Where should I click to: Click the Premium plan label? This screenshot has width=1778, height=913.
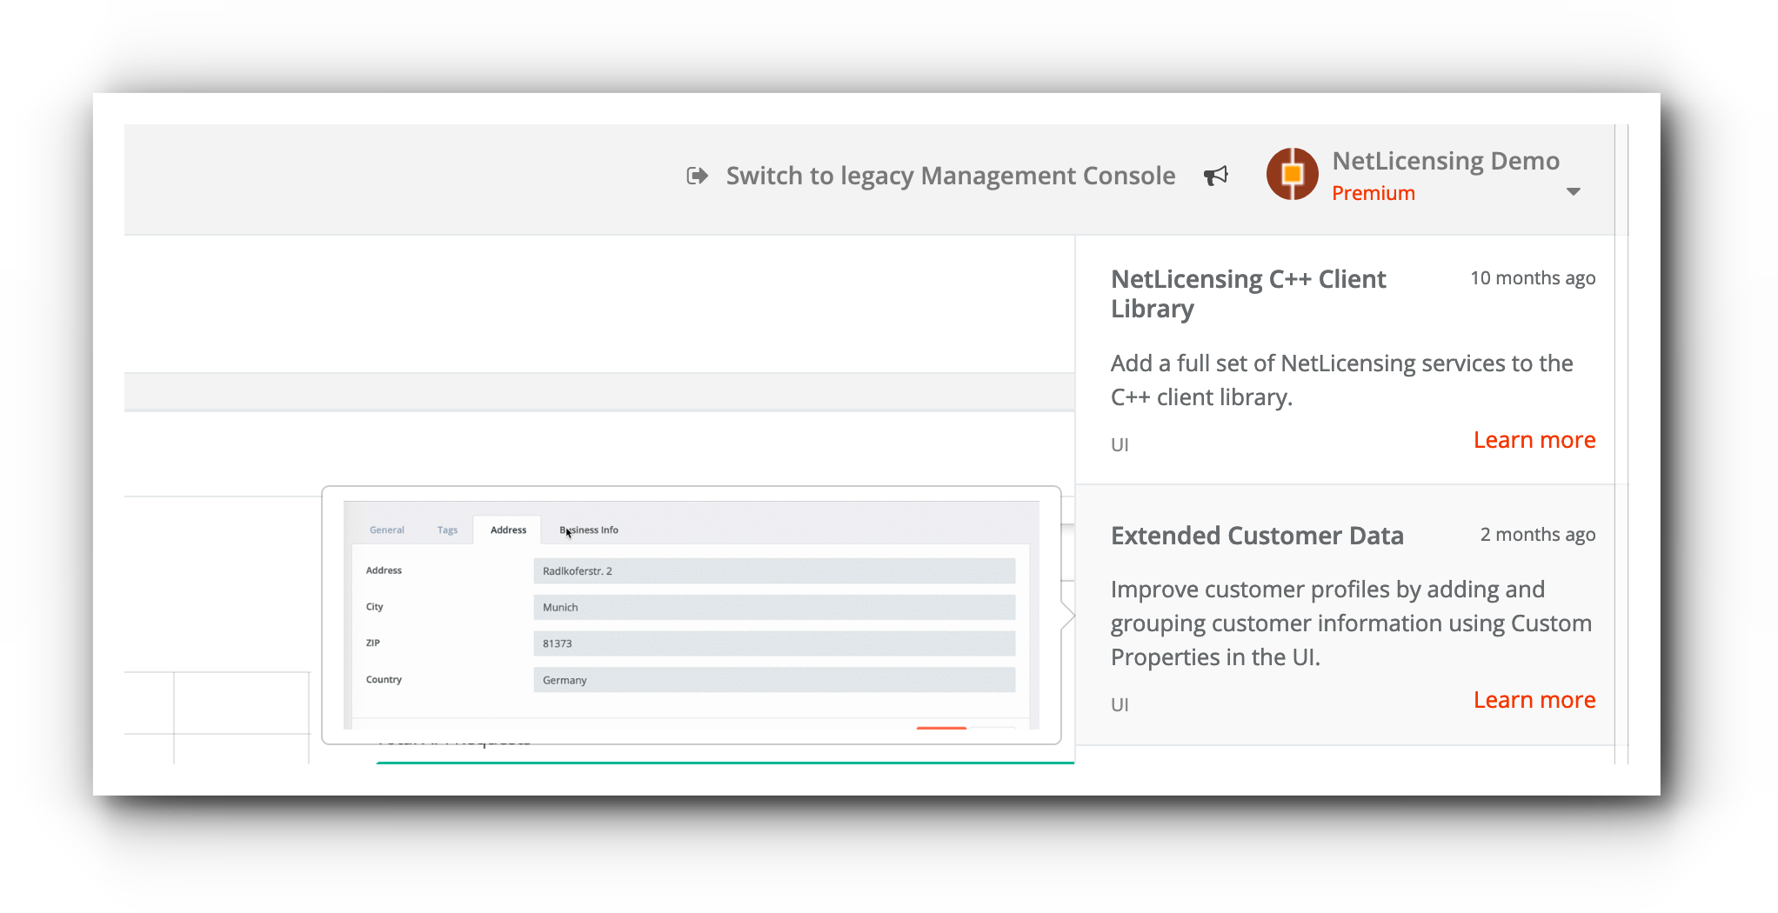(1374, 193)
